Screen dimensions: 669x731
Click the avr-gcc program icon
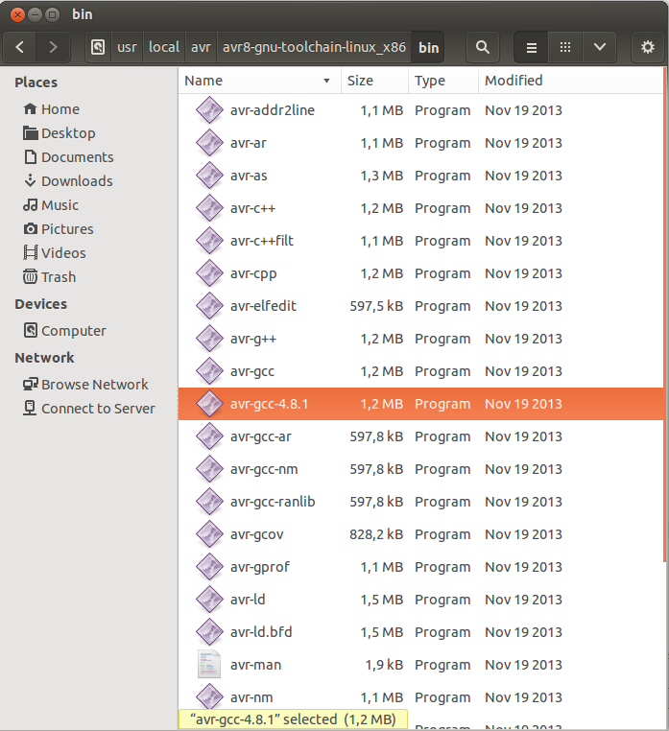click(x=209, y=371)
